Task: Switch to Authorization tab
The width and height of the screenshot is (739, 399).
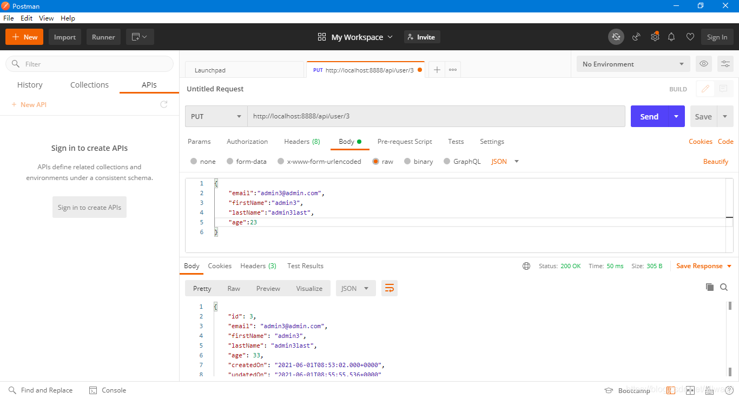Action: point(247,142)
